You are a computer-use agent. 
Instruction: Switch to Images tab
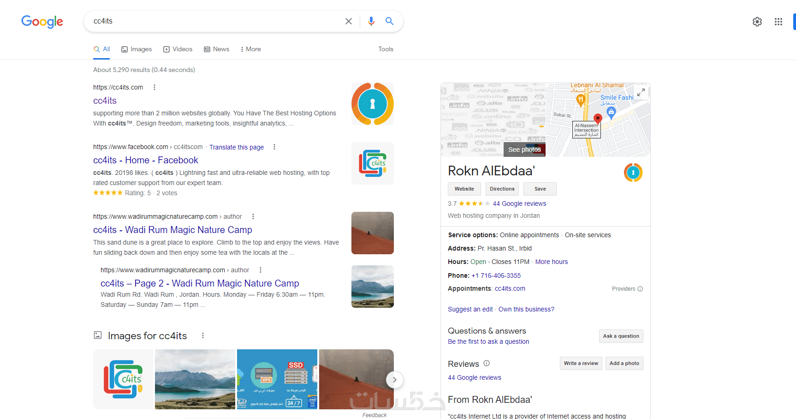tap(137, 49)
